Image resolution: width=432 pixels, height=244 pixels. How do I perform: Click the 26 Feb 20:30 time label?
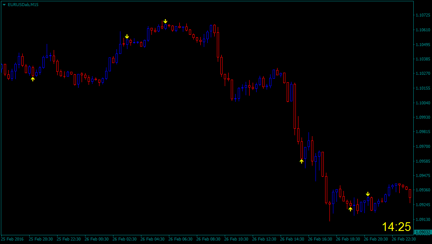pyautogui.click(x=376, y=239)
